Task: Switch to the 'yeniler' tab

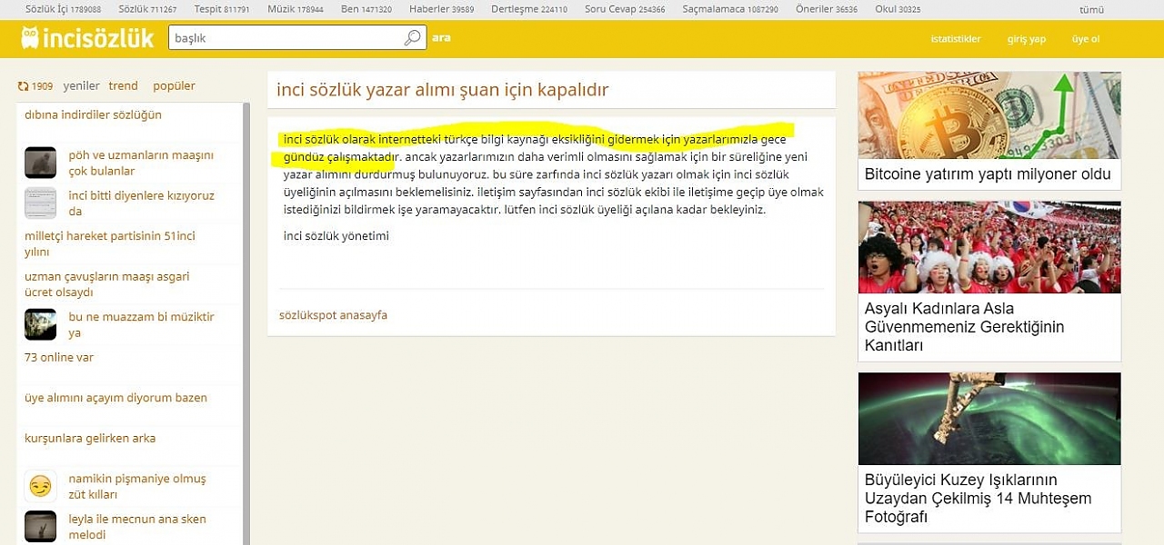Action: point(82,86)
